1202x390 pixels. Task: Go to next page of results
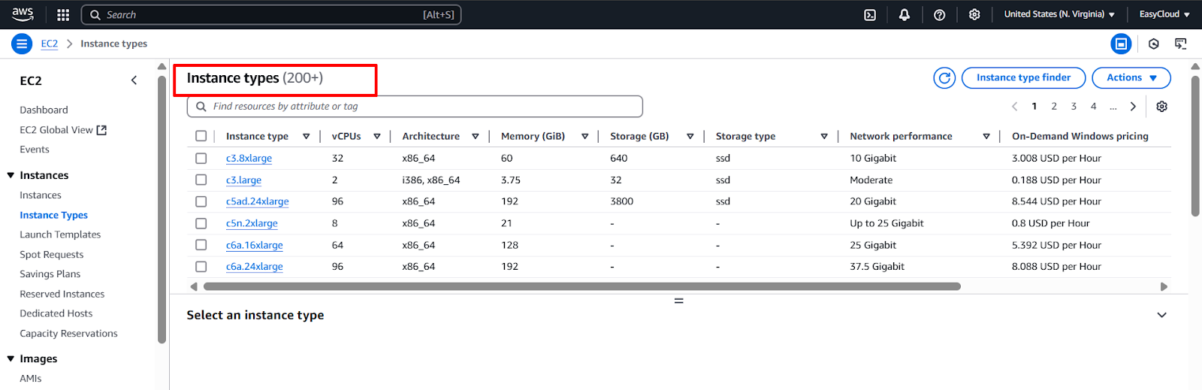[x=1133, y=107]
